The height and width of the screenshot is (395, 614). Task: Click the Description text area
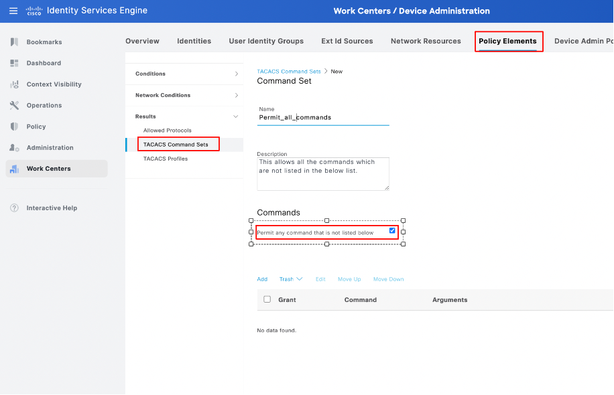point(323,173)
